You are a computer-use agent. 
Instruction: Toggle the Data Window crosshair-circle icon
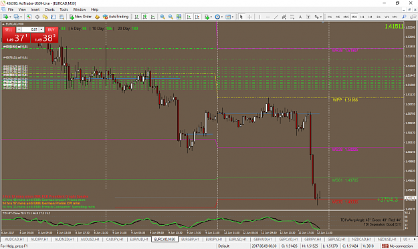[x=37, y=17]
